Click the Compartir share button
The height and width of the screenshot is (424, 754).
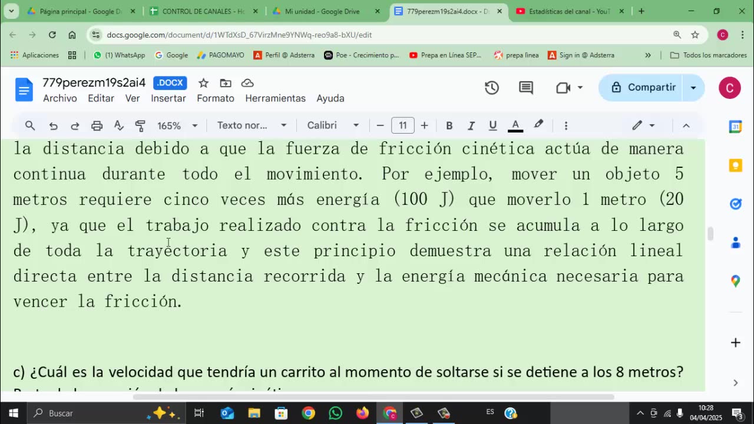(x=642, y=88)
